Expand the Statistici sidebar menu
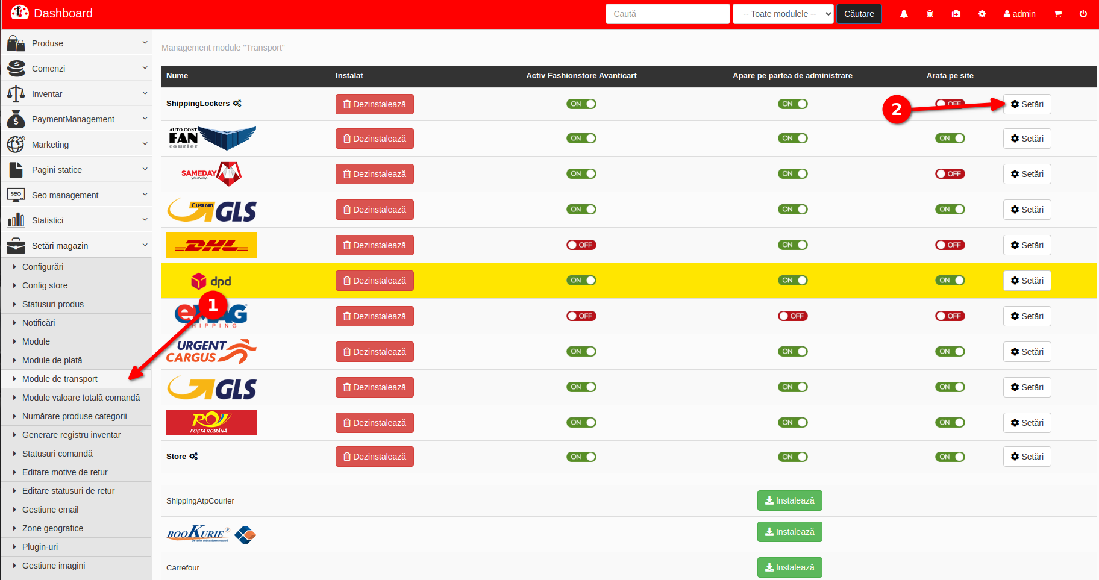 click(x=76, y=220)
